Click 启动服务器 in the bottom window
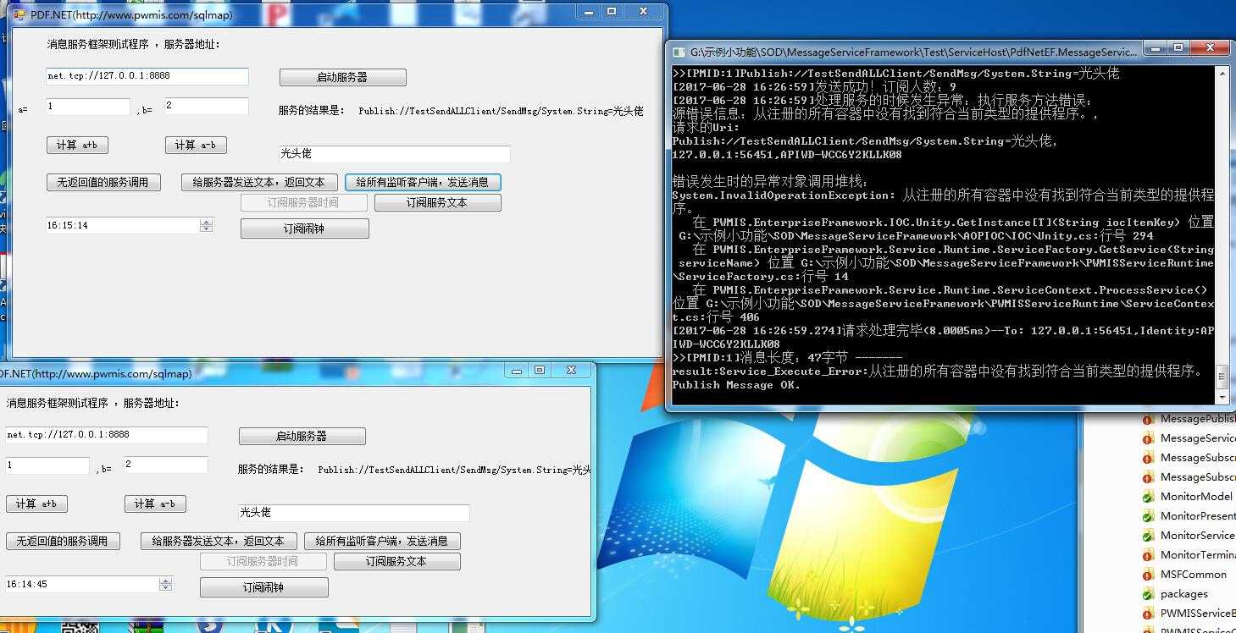Screen dimensions: 1236x633 [302, 436]
